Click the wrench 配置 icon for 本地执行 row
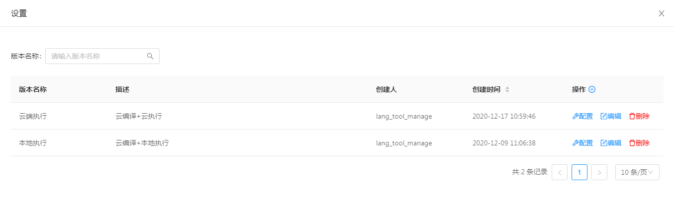The height and width of the screenshot is (200, 674). 576,143
